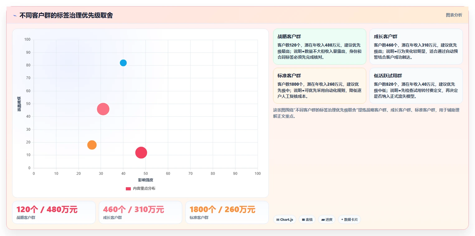This screenshot has height=236, width=475.
Task: Click the 数据卡片 chip sparkle icon
Action: [x=342, y=220]
